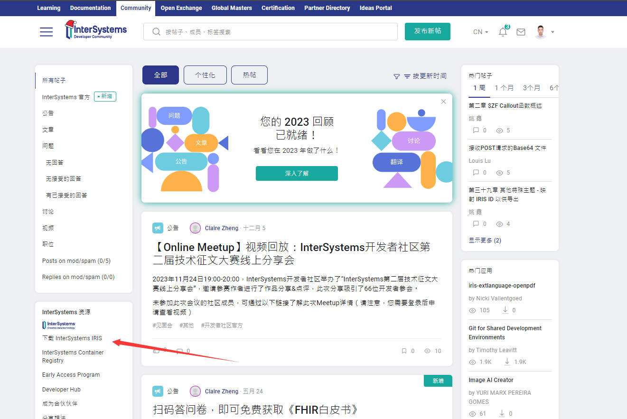The image size is (627, 419).
Task: Click the #见面会 tag
Action: click(x=162, y=326)
